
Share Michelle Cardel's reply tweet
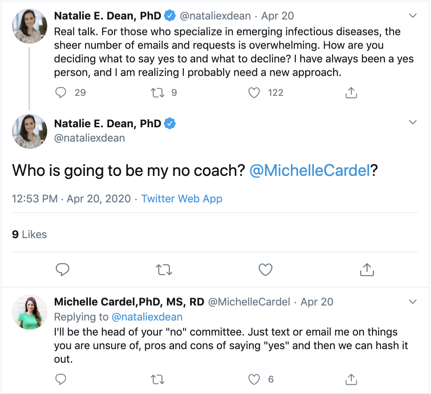coord(351,379)
